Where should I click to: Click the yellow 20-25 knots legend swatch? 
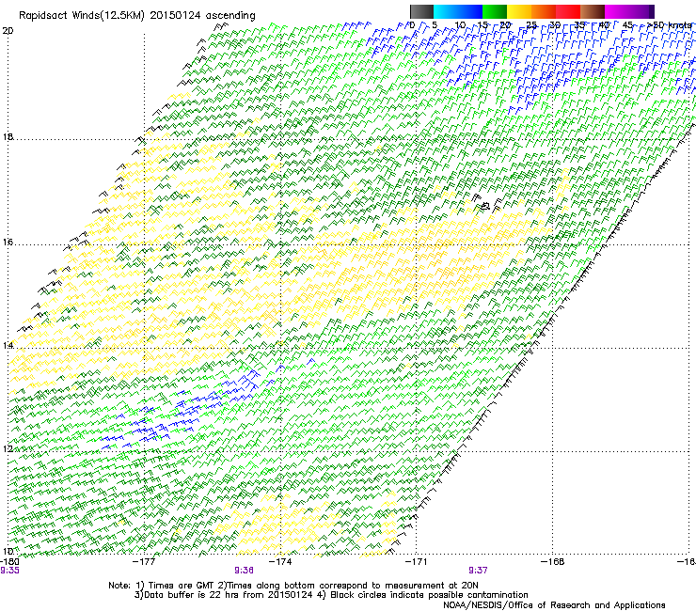pyautogui.click(x=519, y=11)
